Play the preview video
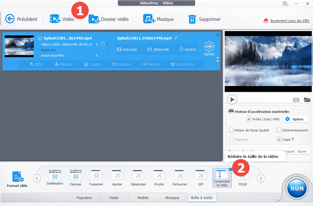Viewport: 313px width, 206px height. click(x=232, y=100)
